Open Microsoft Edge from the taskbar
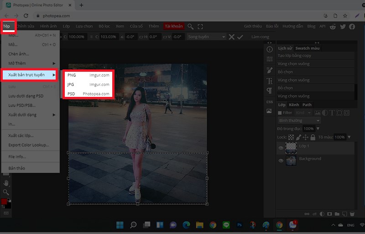 (x=186, y=225)
